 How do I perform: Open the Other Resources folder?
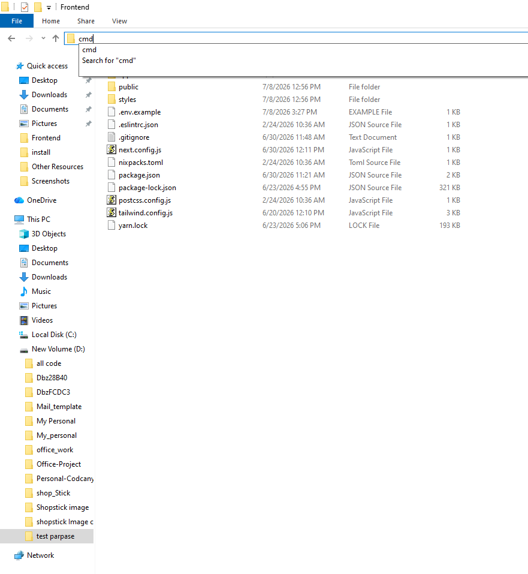pyautogui.click(x=58, y=167)
